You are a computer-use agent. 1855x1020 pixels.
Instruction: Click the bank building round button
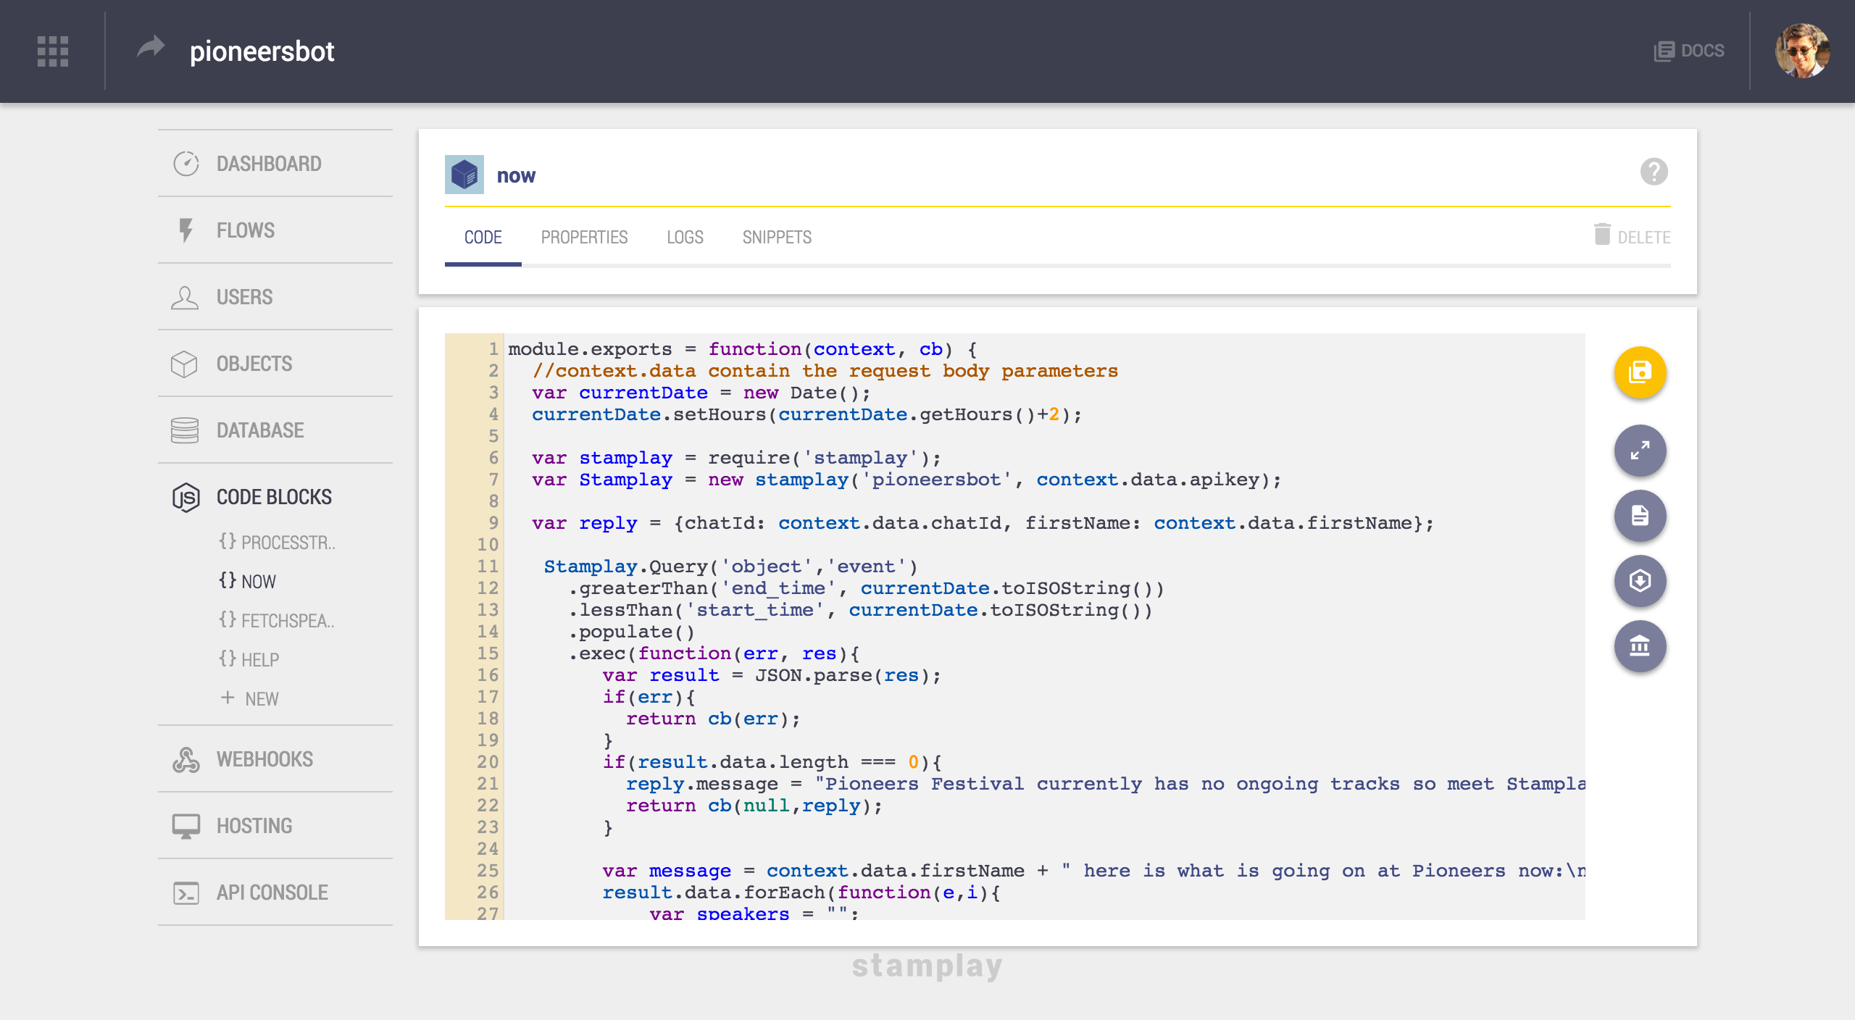point(1640,646)
